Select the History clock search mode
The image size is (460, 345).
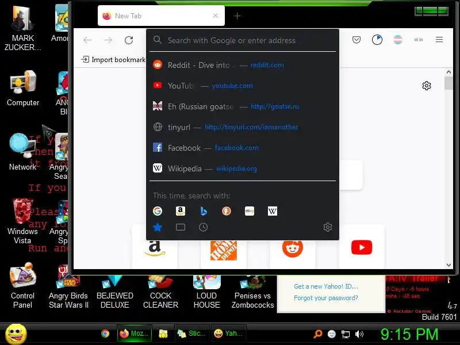[x=204, y=227]
